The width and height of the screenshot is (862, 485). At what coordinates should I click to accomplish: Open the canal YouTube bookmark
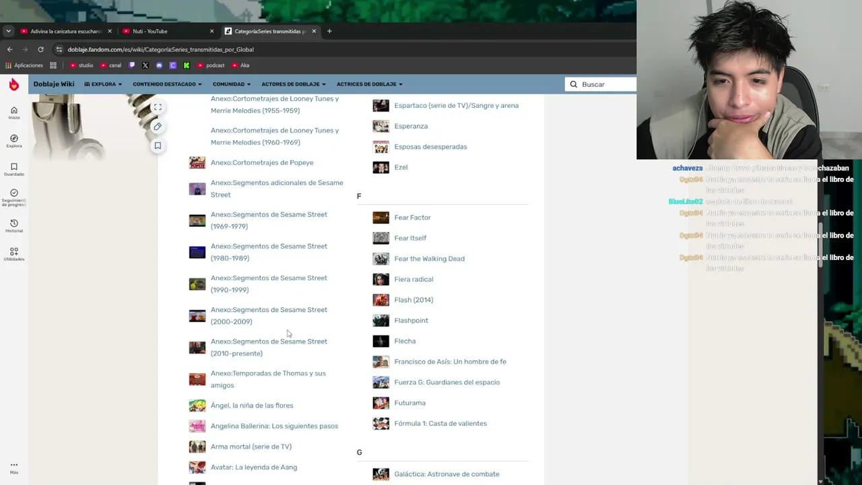pyautogui.click(x=110, y=65)
